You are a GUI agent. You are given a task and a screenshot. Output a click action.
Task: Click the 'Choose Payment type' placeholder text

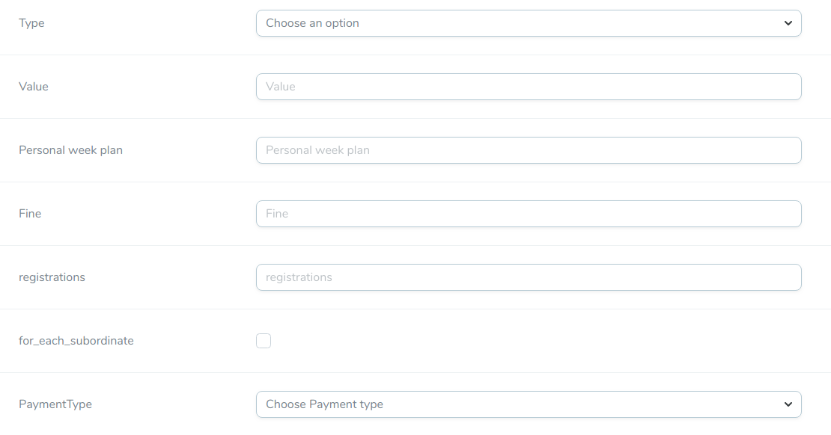pos(324,404)
